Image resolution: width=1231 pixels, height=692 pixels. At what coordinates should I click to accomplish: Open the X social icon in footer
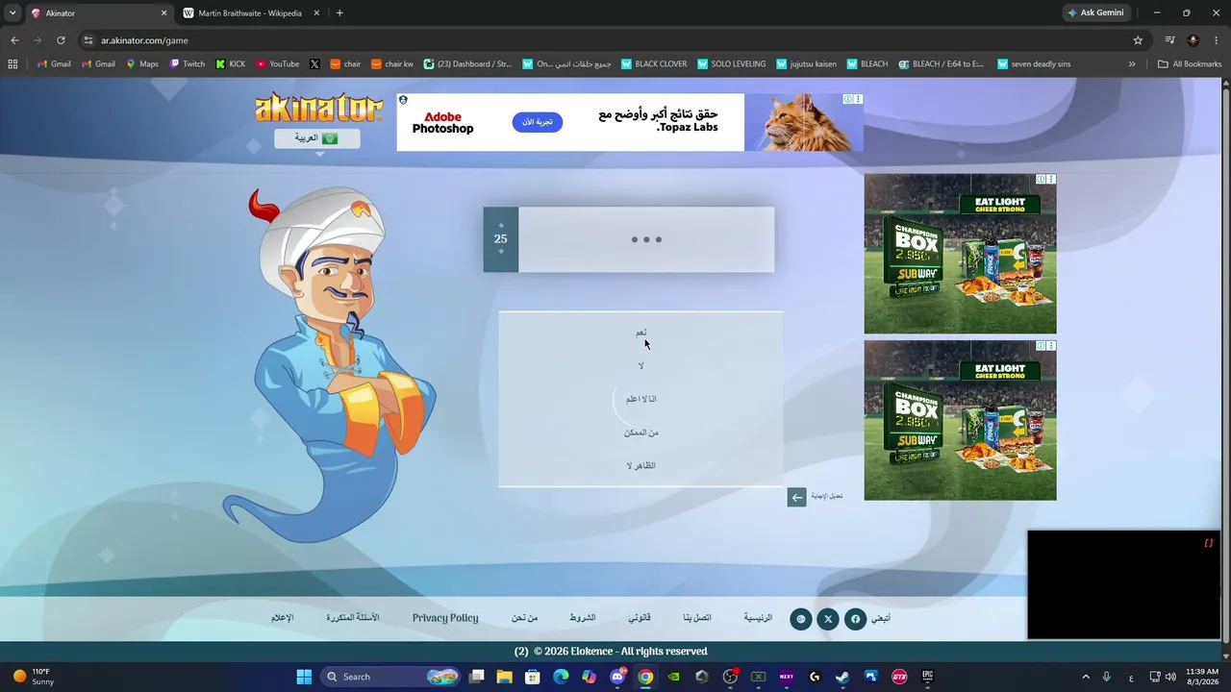(x=828, y=619)
